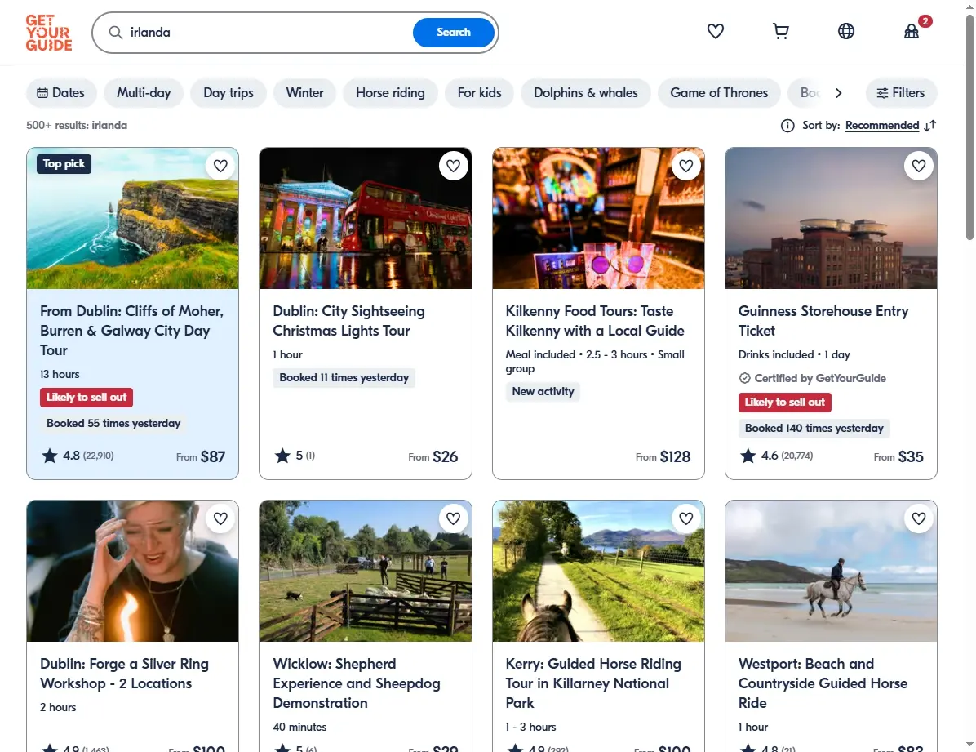The width and height of the screenshot is (976, 752).
Task: Click the sort info icon
Action: tap(787, 126)
